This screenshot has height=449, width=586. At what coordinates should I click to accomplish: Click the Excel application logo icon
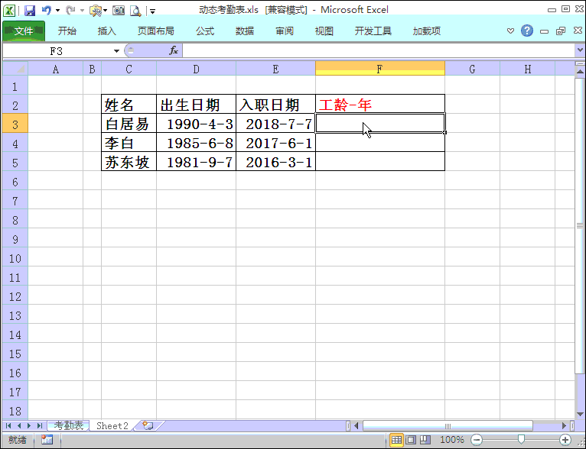point(9,10)
